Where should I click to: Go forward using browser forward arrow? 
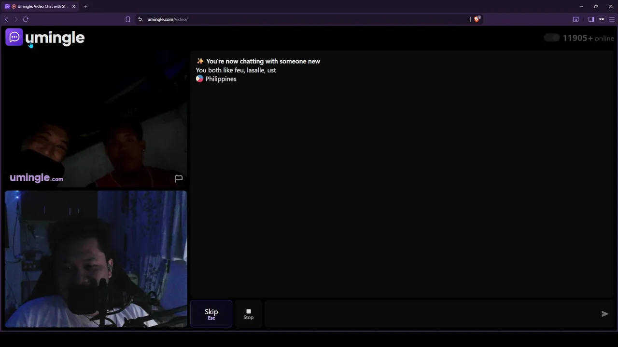point(15,19)
